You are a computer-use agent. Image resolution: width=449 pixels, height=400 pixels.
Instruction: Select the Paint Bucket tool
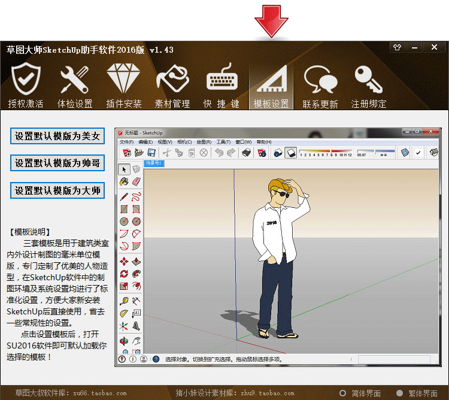(x=124, y=181)
